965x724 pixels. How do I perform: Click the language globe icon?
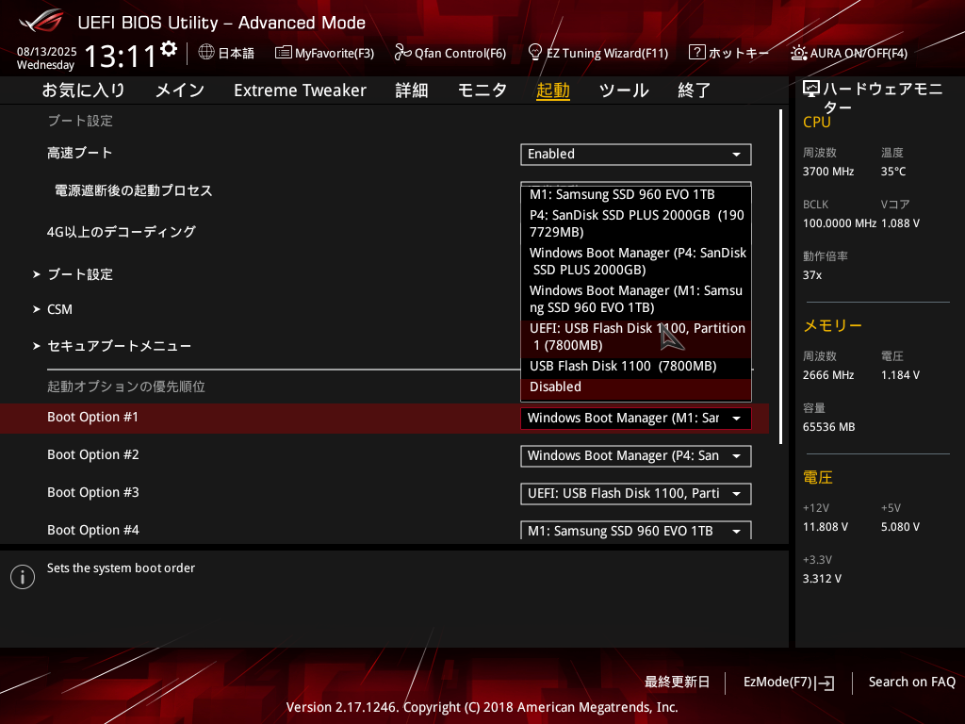(x=206, y=53)
